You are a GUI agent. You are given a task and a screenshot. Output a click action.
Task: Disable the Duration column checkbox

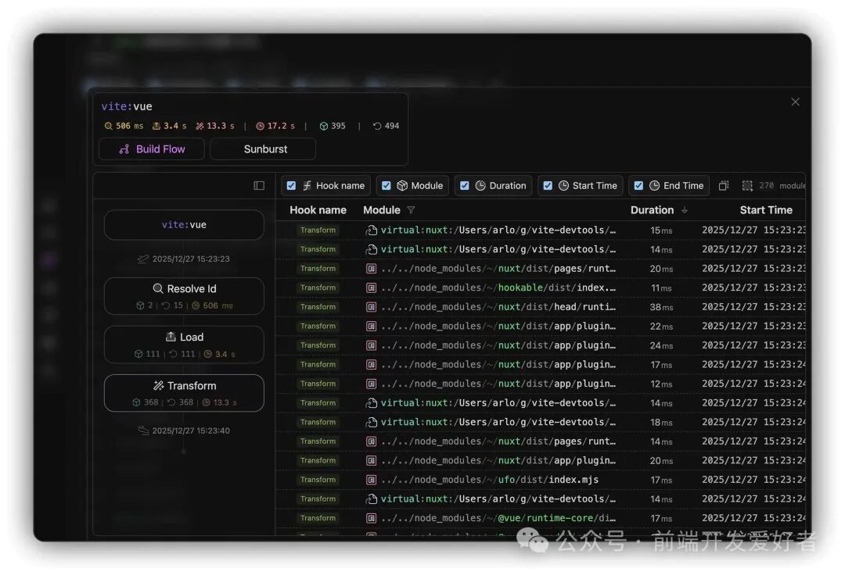coord(465,185)
